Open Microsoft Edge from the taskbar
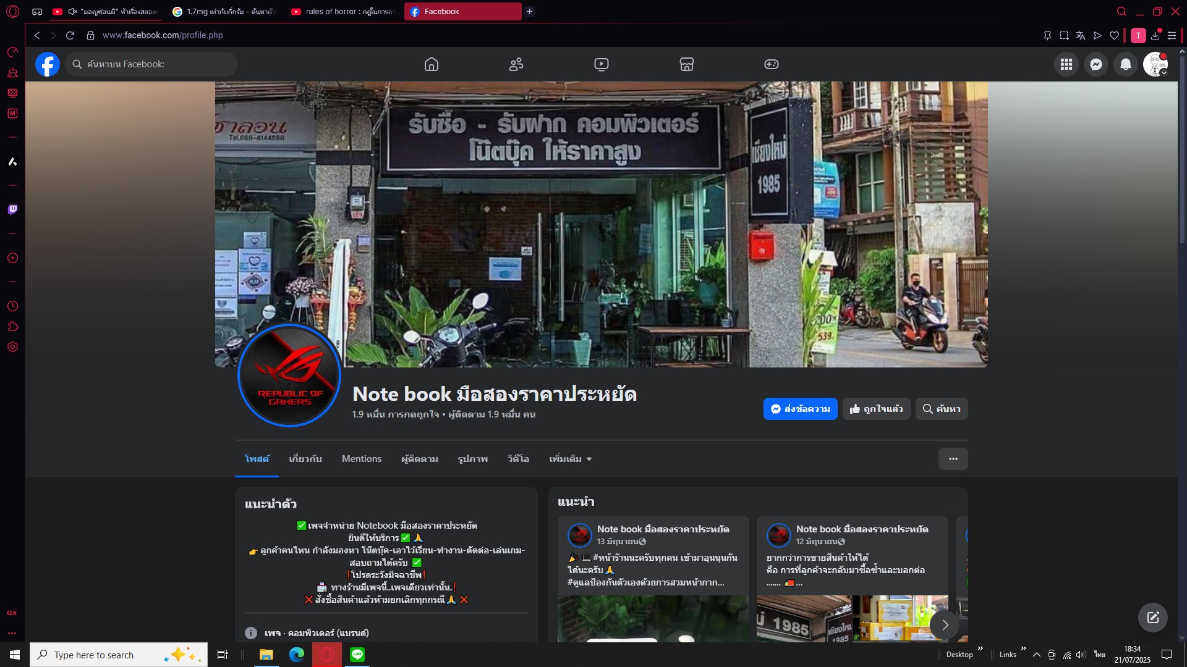This screenshot has height=667, width=1187. (x=297, y=655)
